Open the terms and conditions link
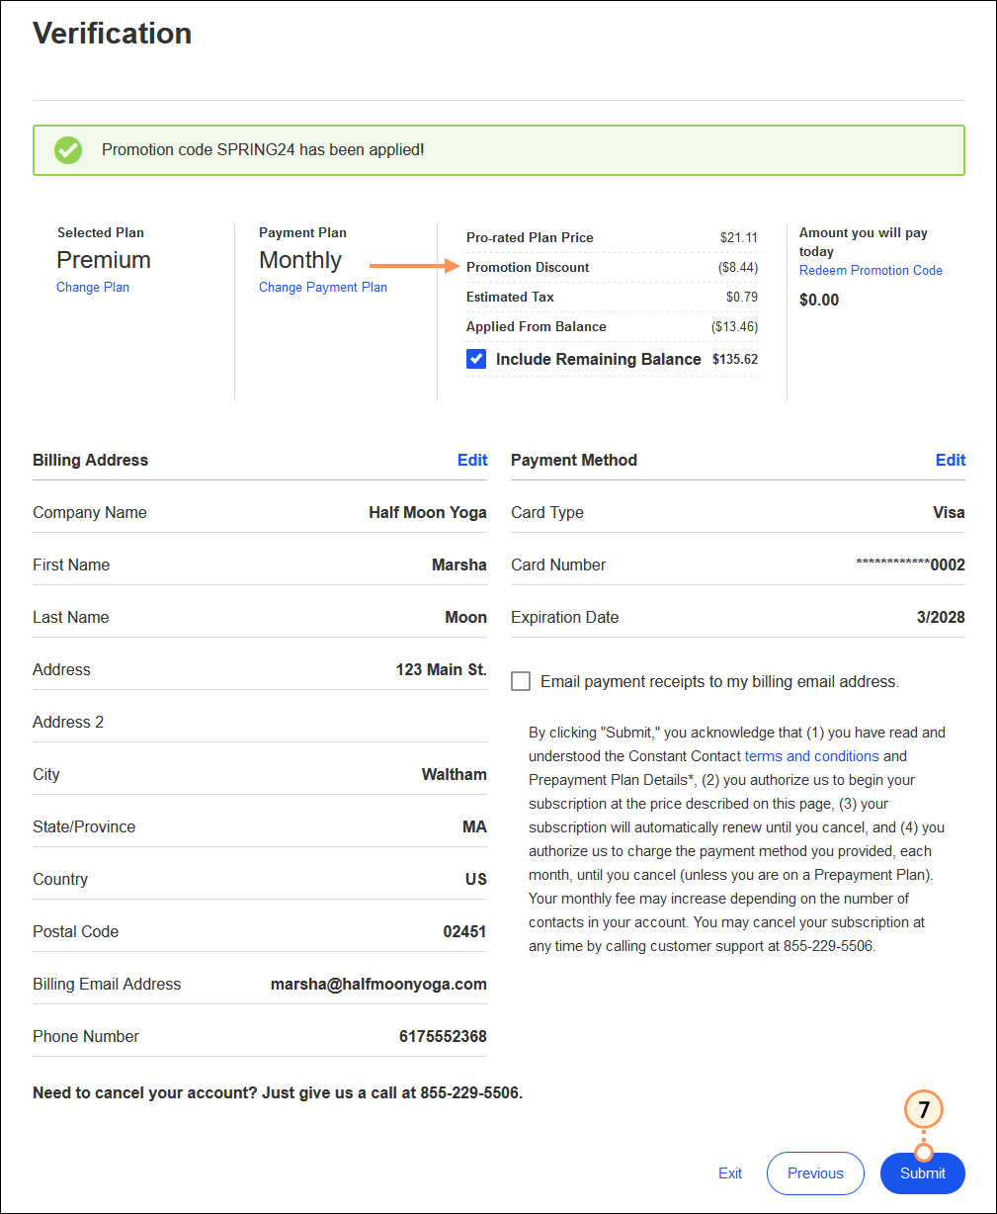Image resolution: width=997 pixels, height=1214 pixels. tap(812, 756)
